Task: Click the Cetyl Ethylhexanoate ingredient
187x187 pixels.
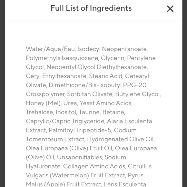Action: point(56,76)
